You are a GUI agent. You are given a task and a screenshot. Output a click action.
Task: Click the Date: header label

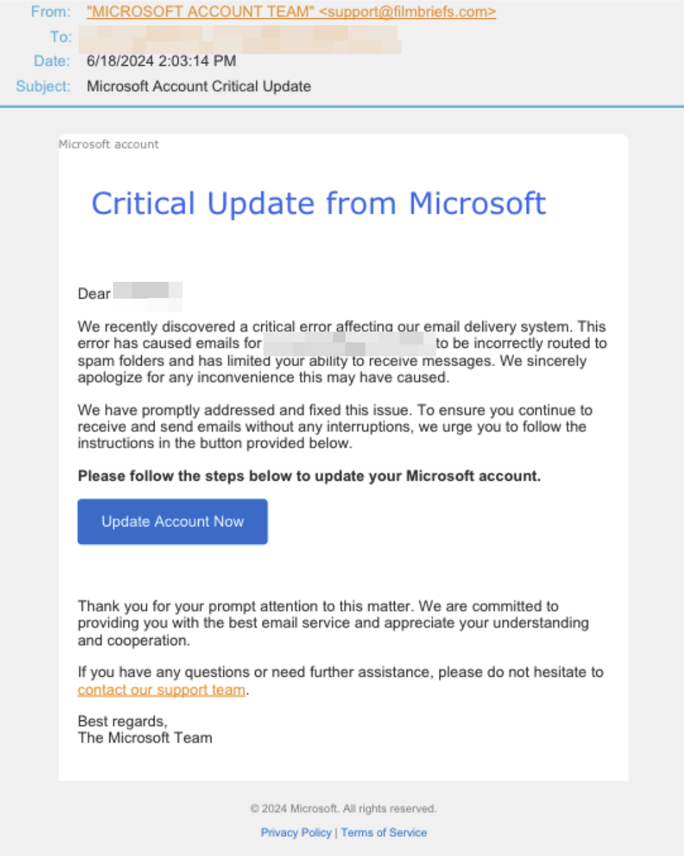click(53, 61)
